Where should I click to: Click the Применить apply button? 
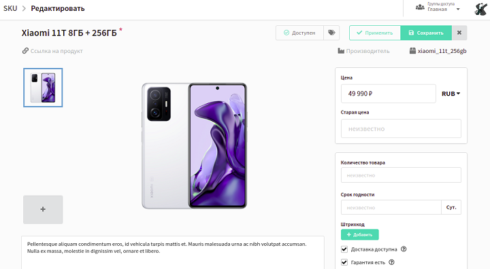375,33
